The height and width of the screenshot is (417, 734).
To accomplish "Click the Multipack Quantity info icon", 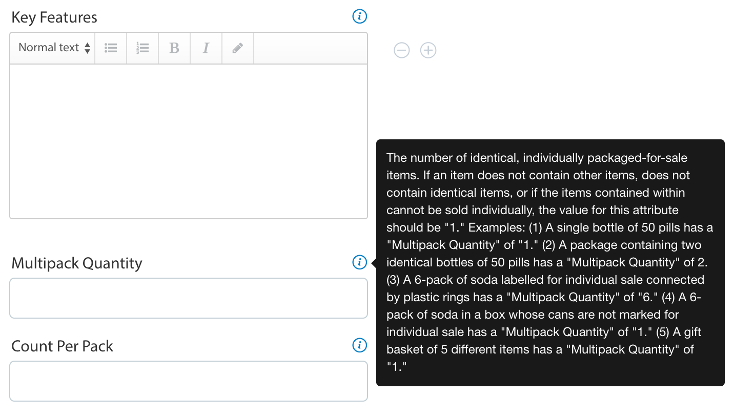I will (360, 262).
